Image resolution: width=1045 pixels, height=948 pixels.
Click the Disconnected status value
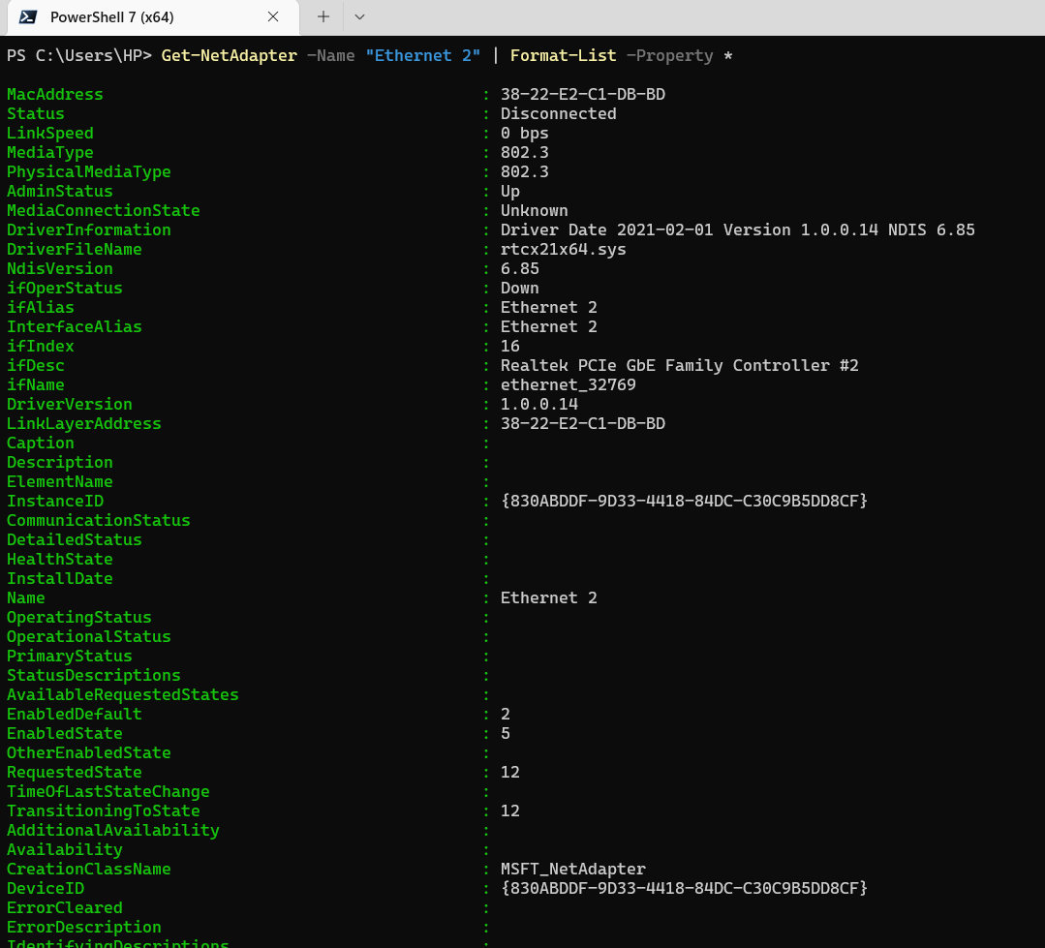click(x=557, y=113)
